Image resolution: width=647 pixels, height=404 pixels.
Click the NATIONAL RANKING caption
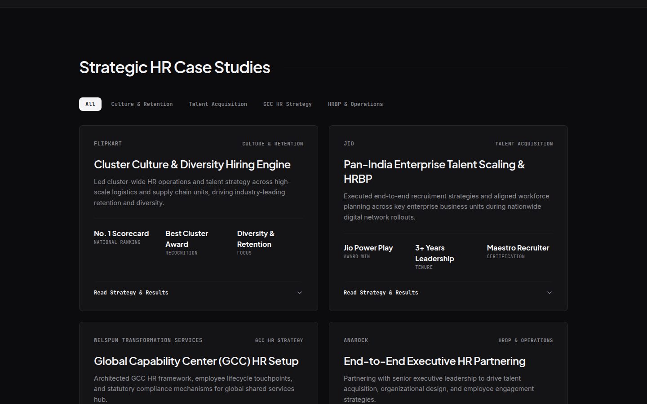(117, 242)
